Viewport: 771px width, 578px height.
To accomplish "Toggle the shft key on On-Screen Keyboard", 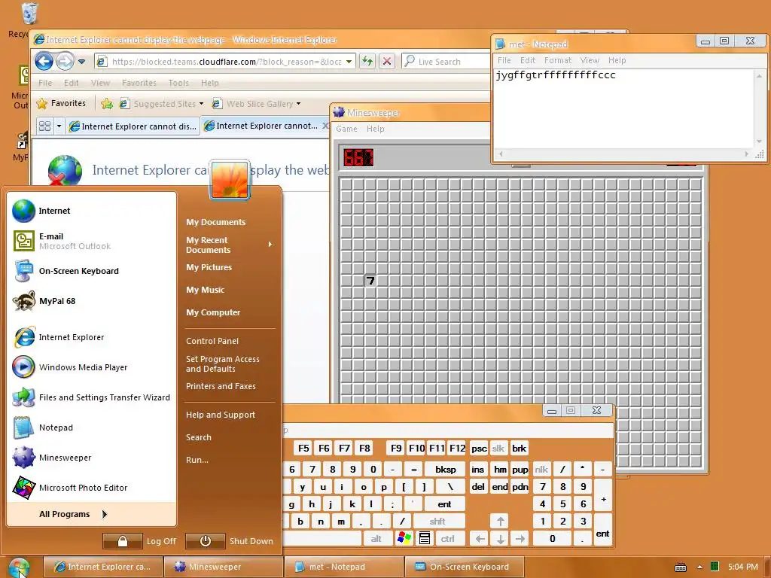I will tap(437, 522).
